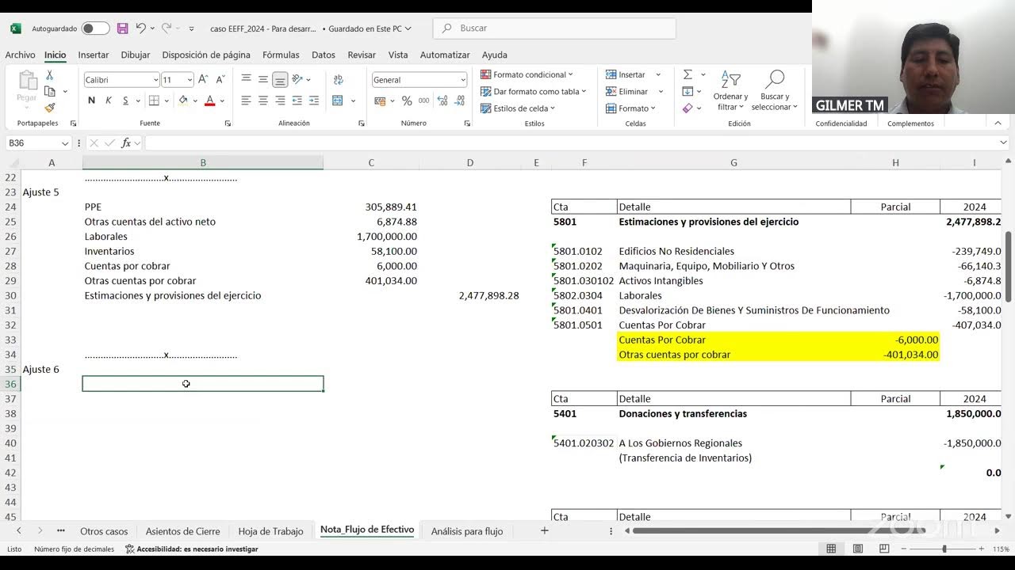Click the red font color A swatch
The image size is (1015, 570).
pyautogui.click(x=209, y=101)
